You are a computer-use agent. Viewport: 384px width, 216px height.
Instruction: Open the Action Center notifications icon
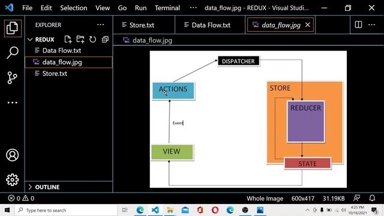pos(374,210)
